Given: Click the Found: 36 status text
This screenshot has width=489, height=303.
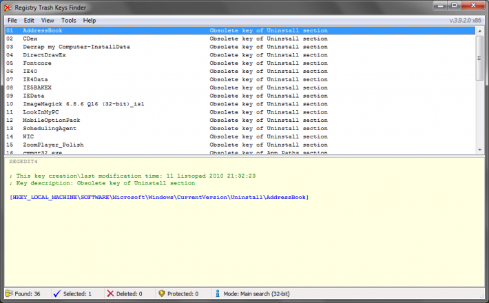Looking at the screenshot, I should tap(28, 293).
